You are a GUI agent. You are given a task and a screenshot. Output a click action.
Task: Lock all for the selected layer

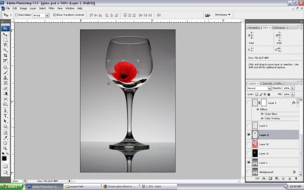coord(269,94)
